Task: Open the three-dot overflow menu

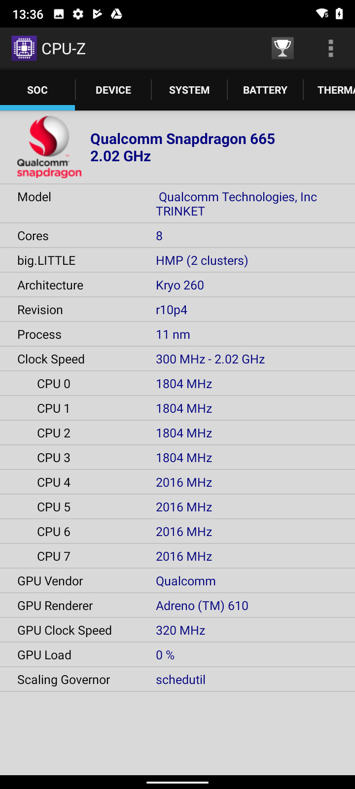Action: point(331,48)
